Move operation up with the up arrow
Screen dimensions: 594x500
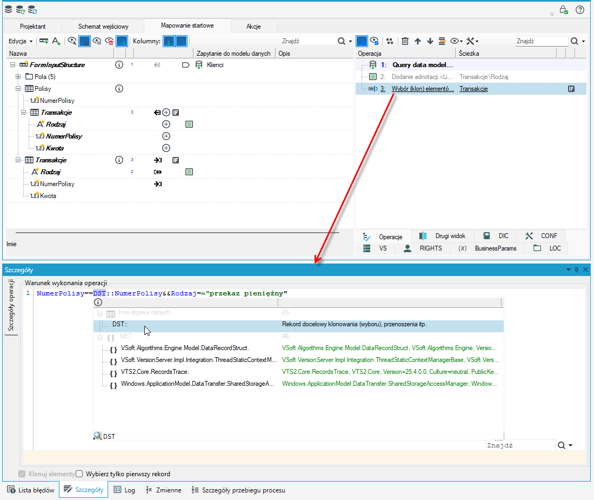coord(417,41)
